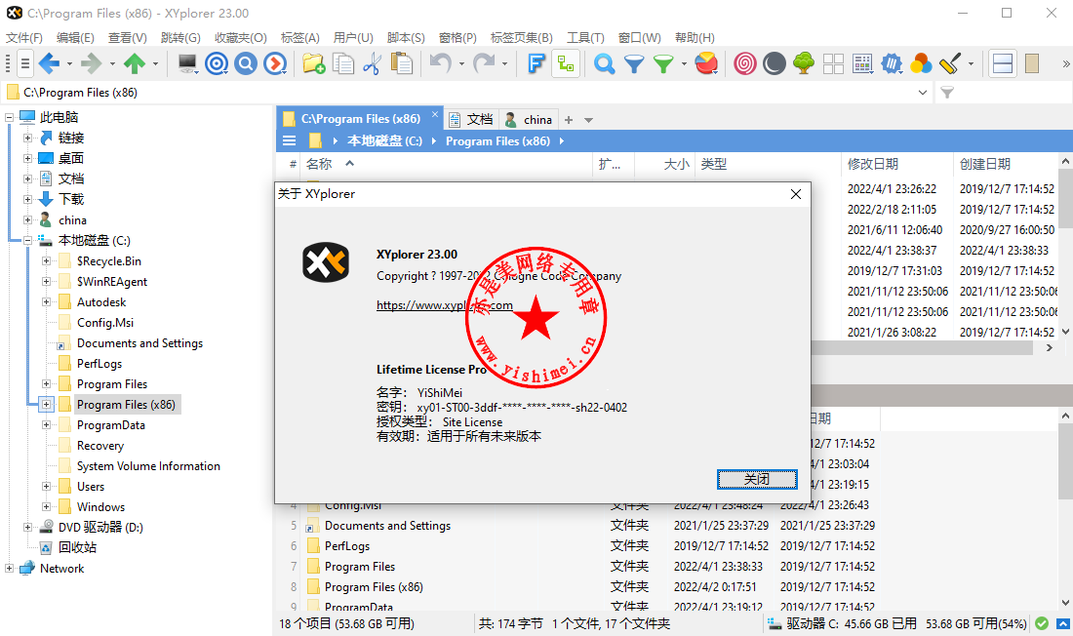Click the Back arrow toolbar icon
This screenshot has width=1073, height=636.
pyautogui.click(x=50, y=64)
